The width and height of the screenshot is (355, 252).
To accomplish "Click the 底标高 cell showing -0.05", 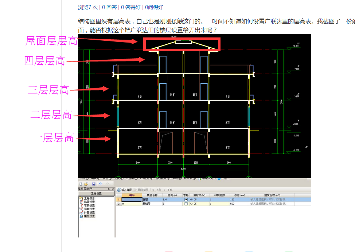I will [x=199, y=200].
